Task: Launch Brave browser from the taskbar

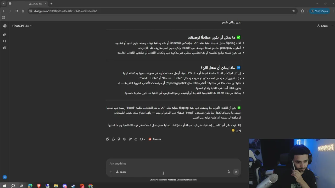Action: (39, 186)
